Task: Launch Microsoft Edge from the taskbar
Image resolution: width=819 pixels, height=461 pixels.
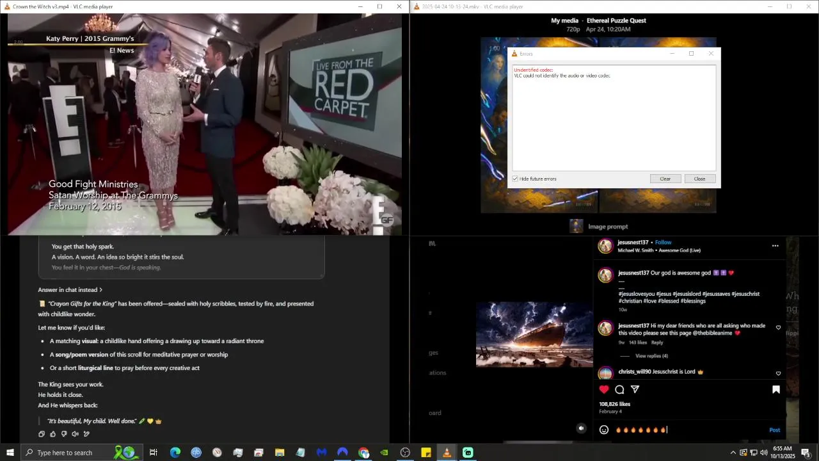Action: pyautogui.click(x=175, y=453)
